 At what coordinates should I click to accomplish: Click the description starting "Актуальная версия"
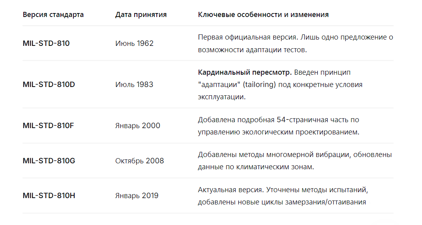tap(283, 196)
